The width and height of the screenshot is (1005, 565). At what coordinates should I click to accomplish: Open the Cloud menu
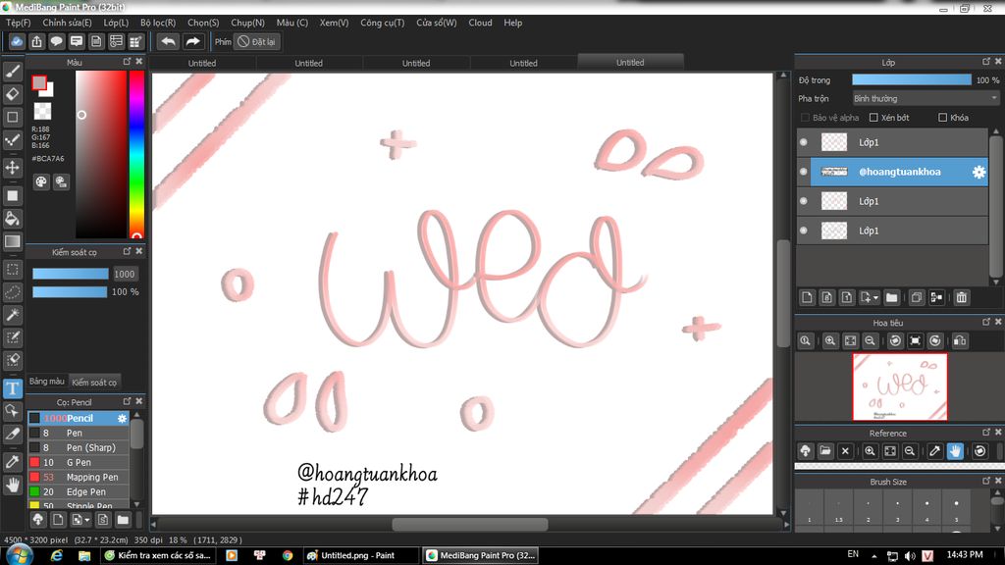[x=480, y=23]
